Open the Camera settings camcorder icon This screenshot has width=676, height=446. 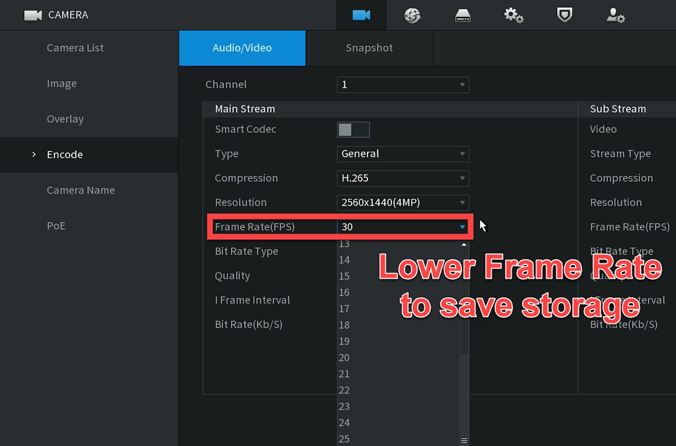point(361,15)
